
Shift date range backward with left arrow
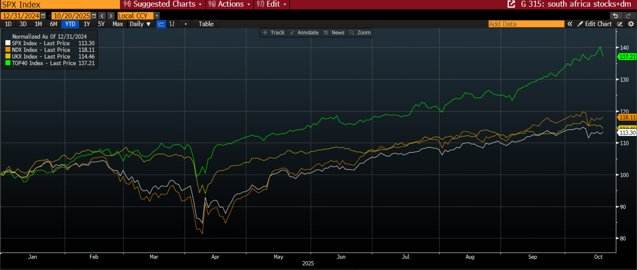pyautogui.click(x=102, y=16)
